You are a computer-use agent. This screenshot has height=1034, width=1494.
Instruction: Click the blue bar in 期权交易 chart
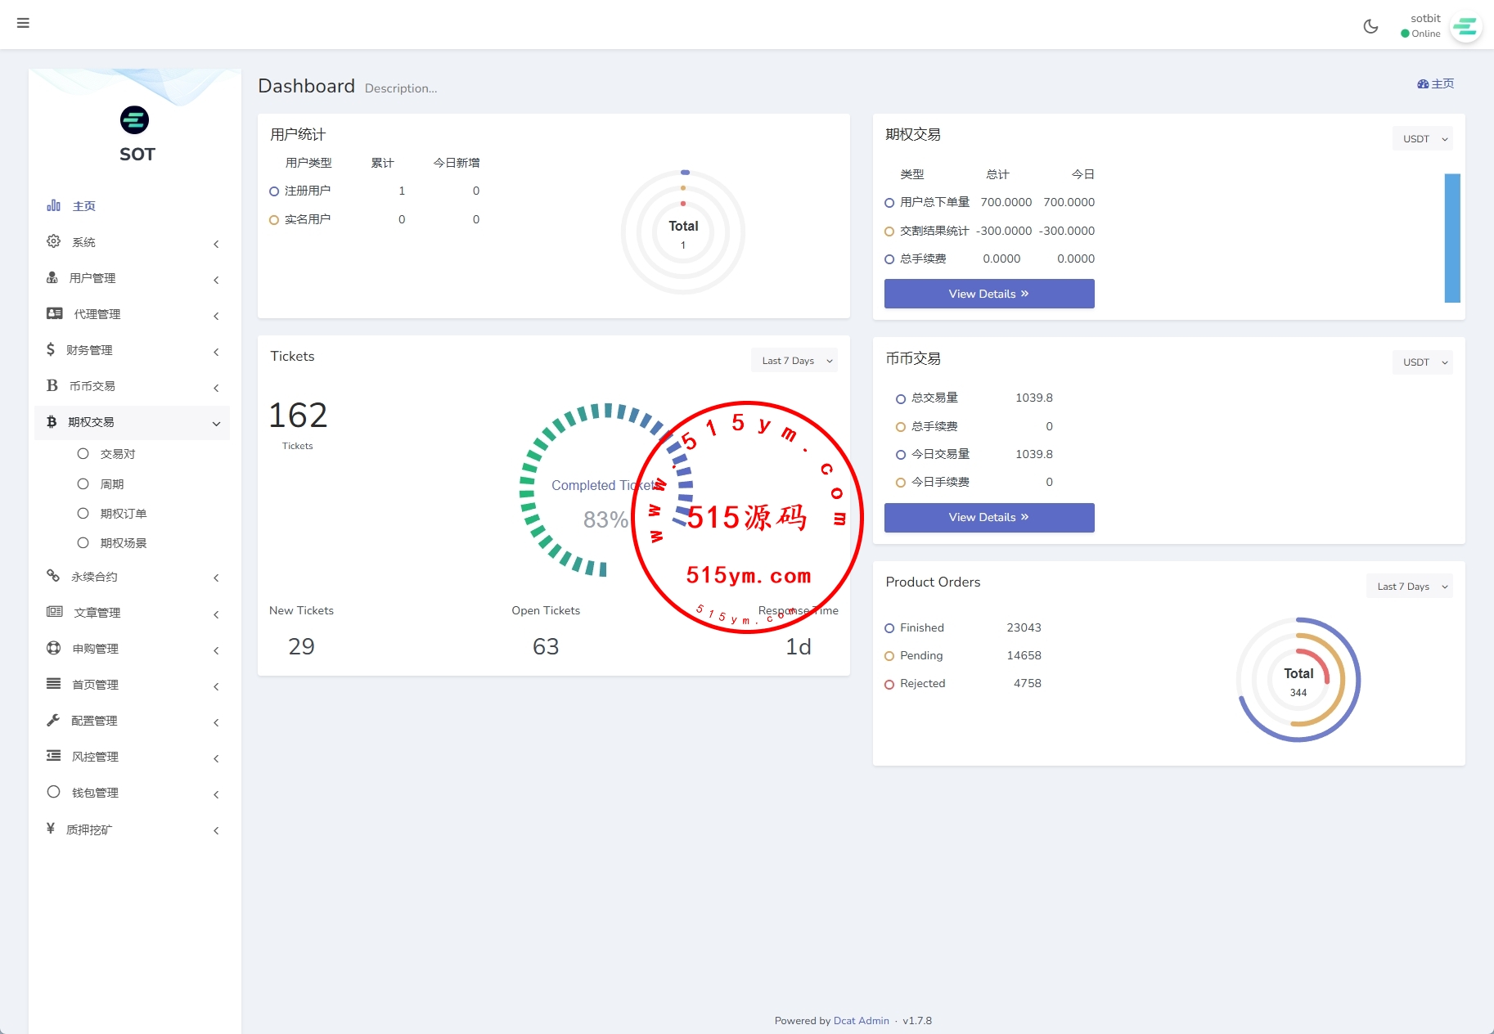(x=1451, y=238)
